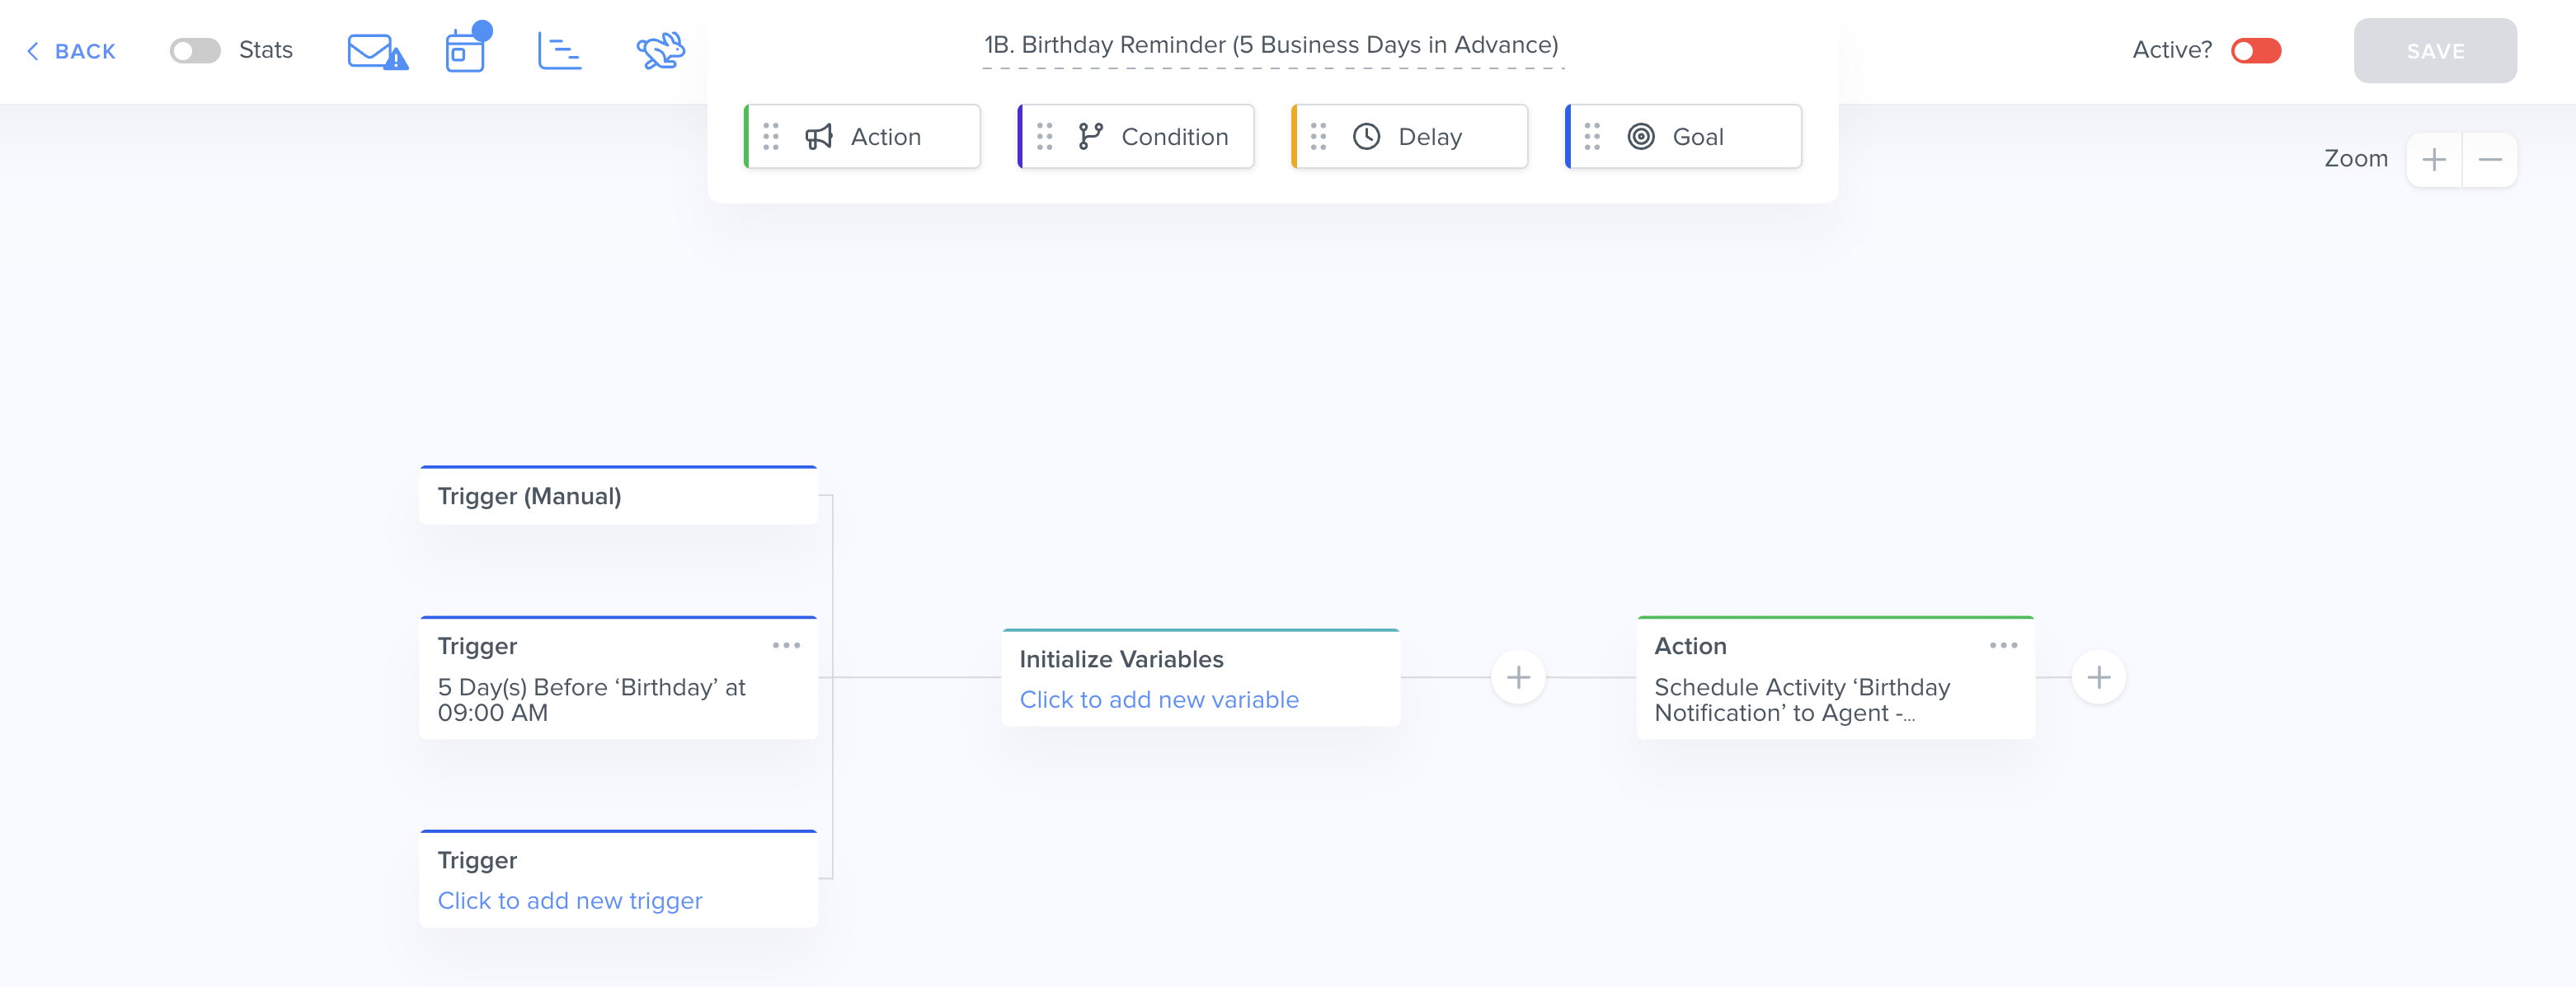Open the calendar schedule icon
This screenshot has height=987, width=2576.
pyautogui.click(x=465, y=51)
